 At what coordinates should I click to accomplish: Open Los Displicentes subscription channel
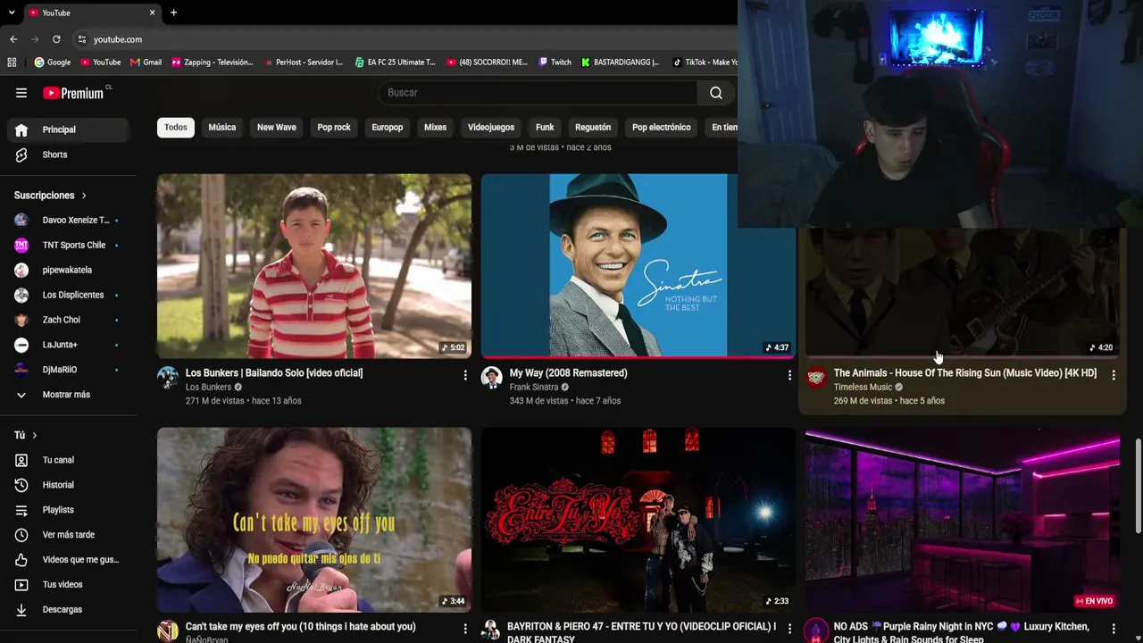(68, 295)
